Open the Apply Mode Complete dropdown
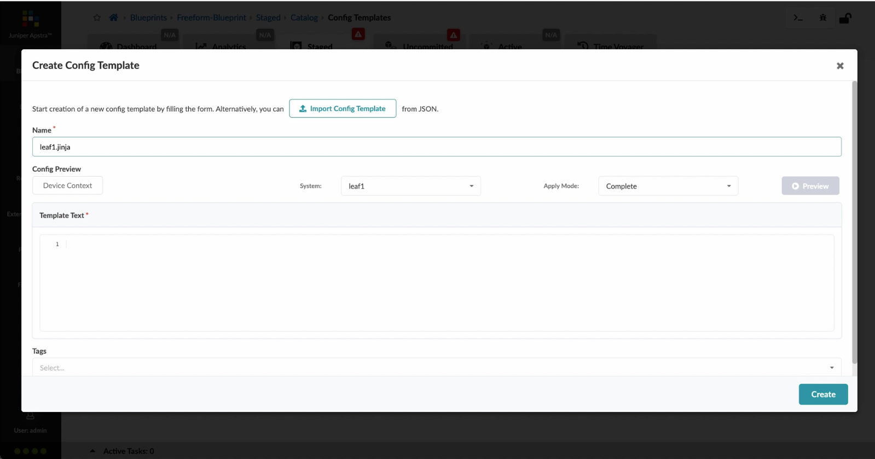 point(668,186)
